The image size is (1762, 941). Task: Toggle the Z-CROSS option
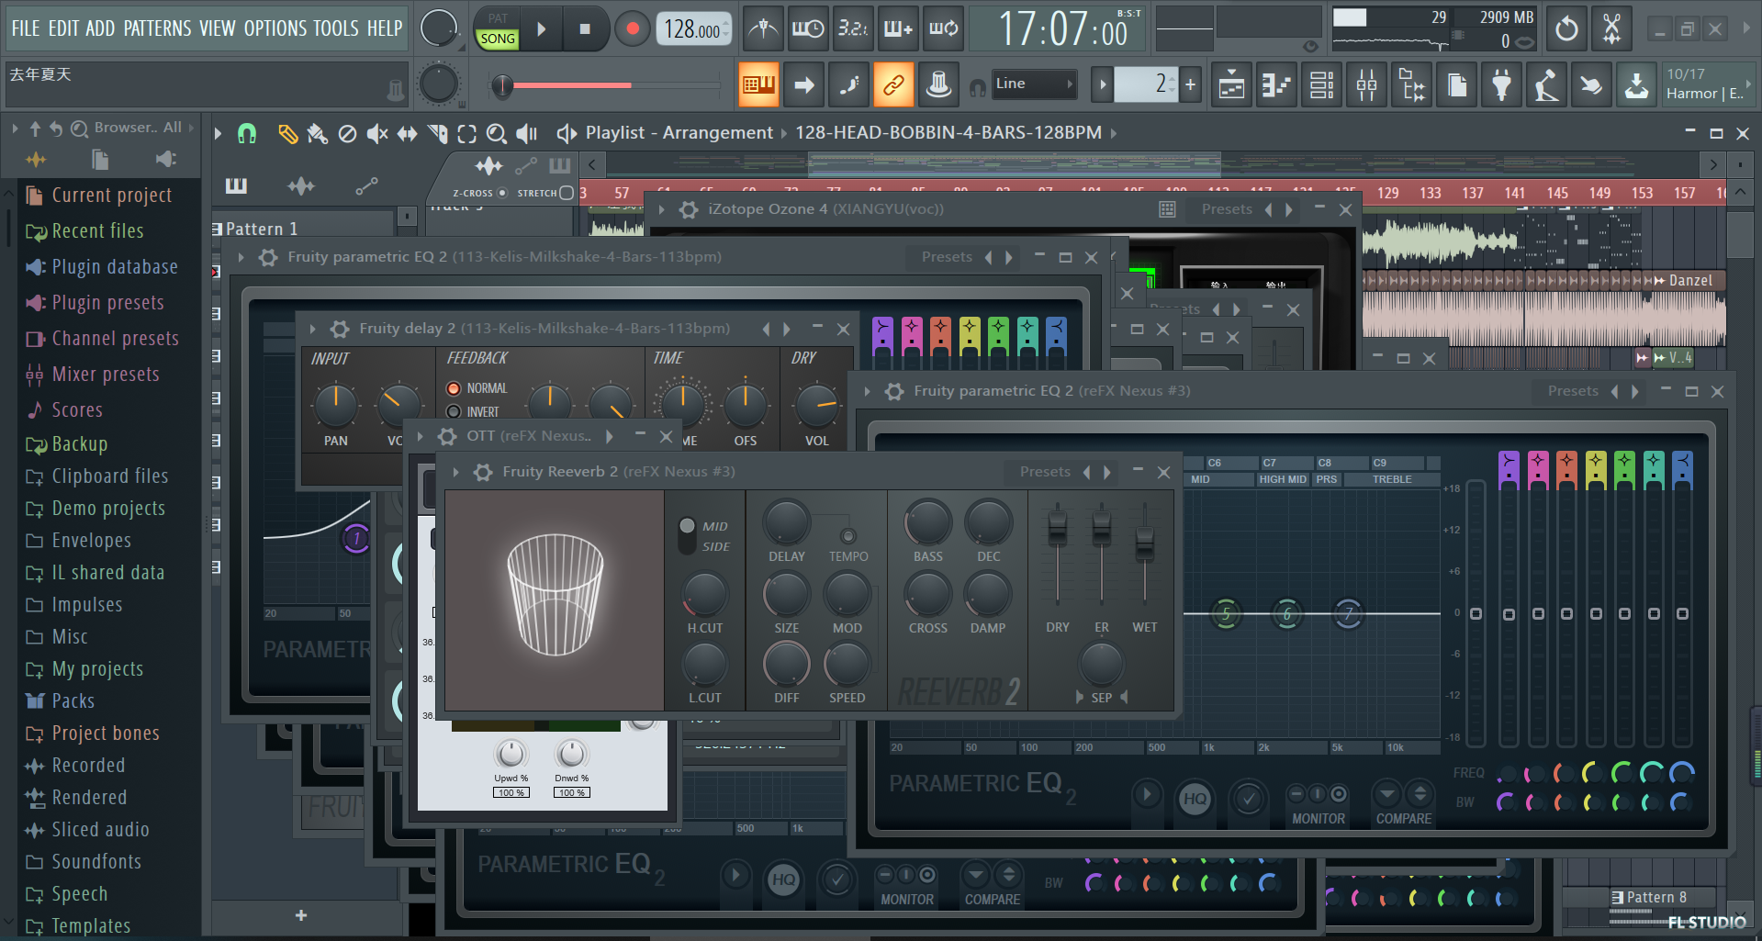502,193
